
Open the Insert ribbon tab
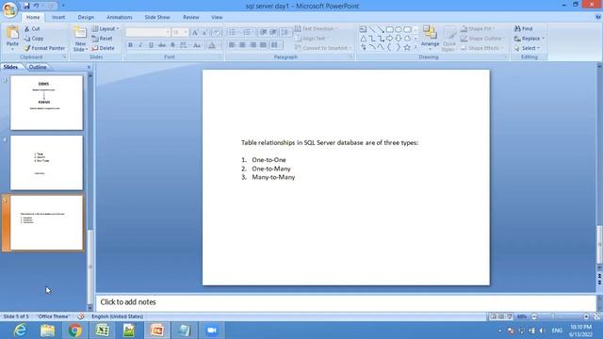pyautogui.click(x=58, y=17)
